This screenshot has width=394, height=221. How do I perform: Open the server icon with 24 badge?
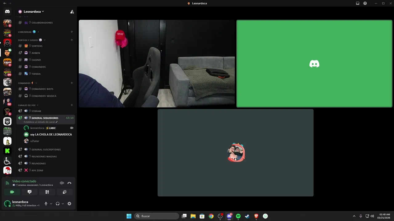click(x=7, y=72)
